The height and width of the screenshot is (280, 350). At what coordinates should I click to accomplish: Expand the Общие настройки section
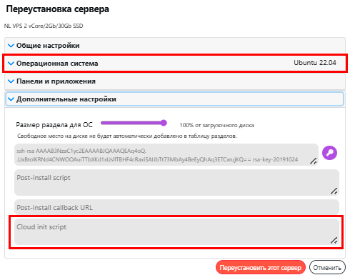click(175, 46)
